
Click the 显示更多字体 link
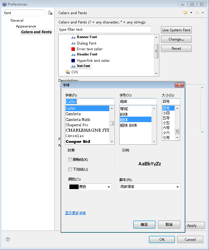(x=75, y=213)
